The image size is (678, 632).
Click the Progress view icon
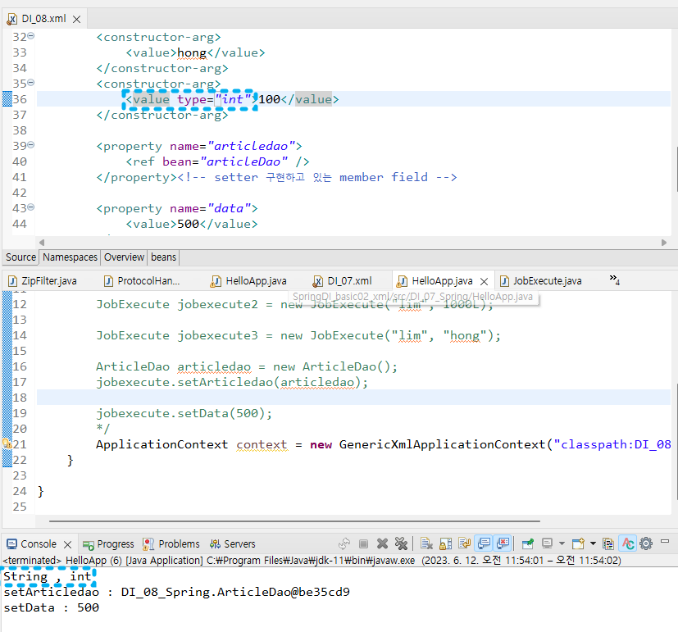point(89,544)
